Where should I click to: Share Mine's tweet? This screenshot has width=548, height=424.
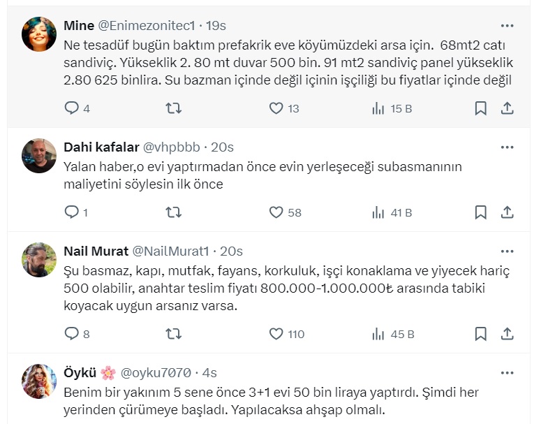tap(508, 108)
